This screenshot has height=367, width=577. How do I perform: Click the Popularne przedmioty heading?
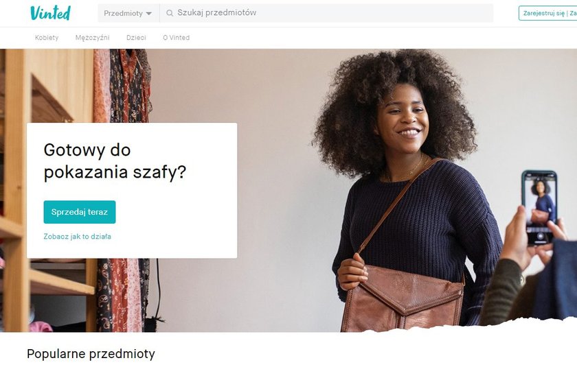coord(91,354)
